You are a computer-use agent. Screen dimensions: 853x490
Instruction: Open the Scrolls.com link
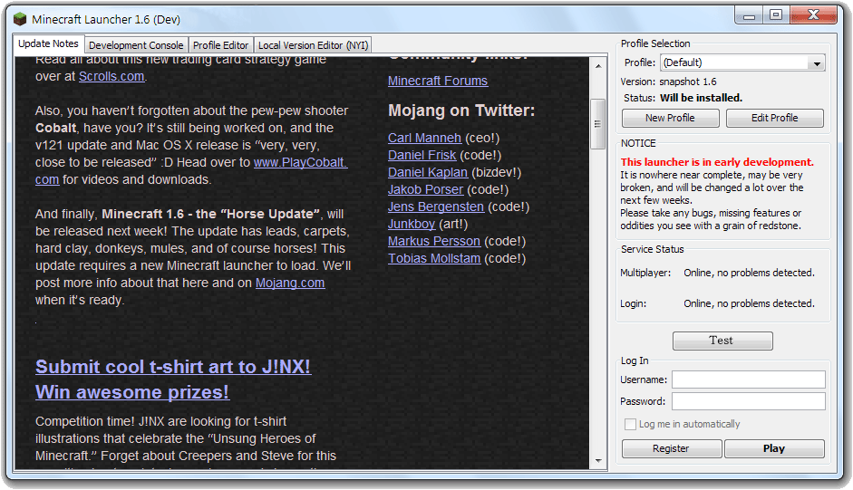(x=111, y=76)
